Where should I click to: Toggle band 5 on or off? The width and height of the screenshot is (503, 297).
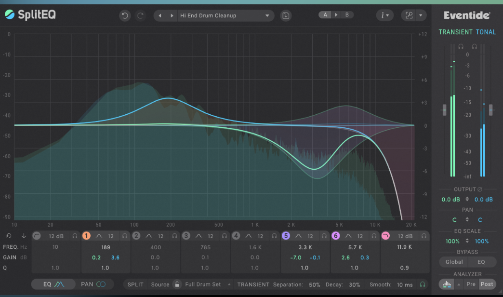point(286,236)
